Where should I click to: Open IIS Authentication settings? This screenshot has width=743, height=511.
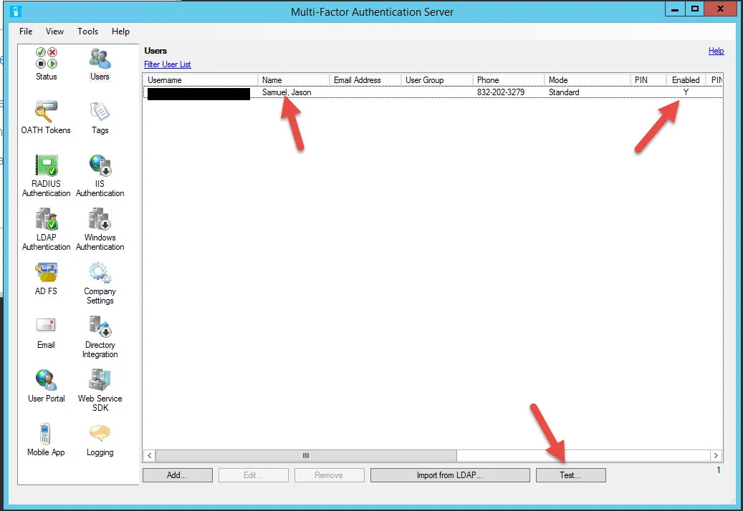tap(100, 175)
